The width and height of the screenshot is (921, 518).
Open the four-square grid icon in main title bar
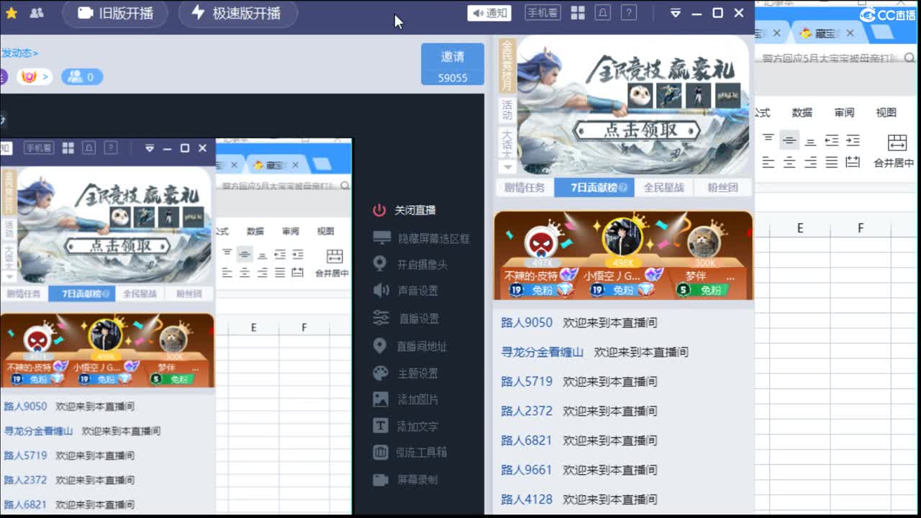click(x=578, y=13)
